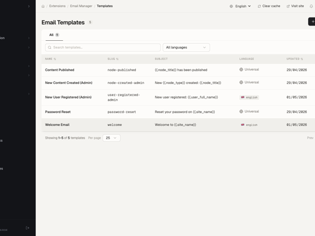Screen dimensions: 315x236
Task: Open the All languages dropdown
Action: [x=186, y=47]
